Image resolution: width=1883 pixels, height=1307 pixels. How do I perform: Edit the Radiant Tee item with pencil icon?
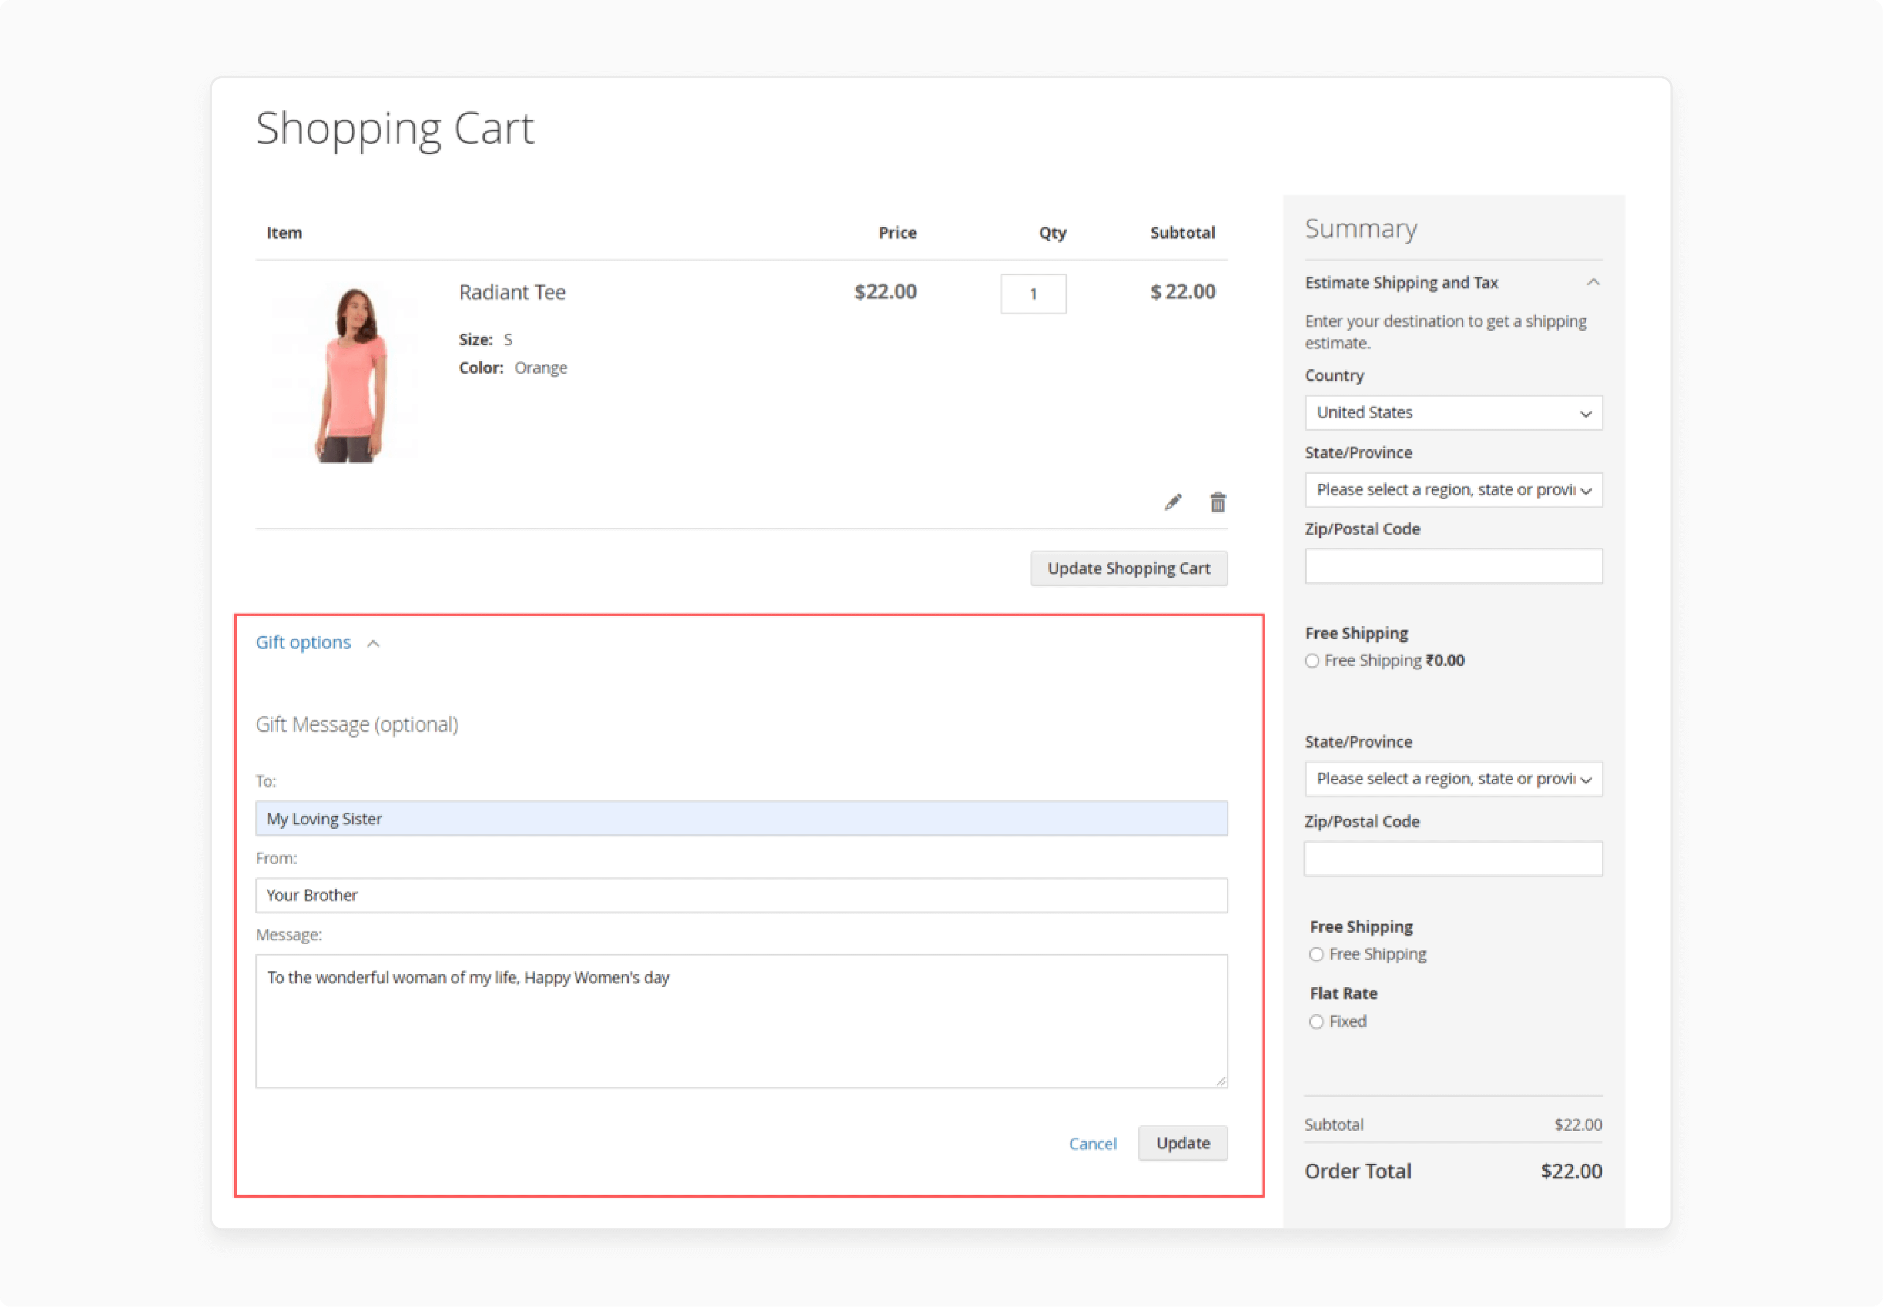(1173, 502)
